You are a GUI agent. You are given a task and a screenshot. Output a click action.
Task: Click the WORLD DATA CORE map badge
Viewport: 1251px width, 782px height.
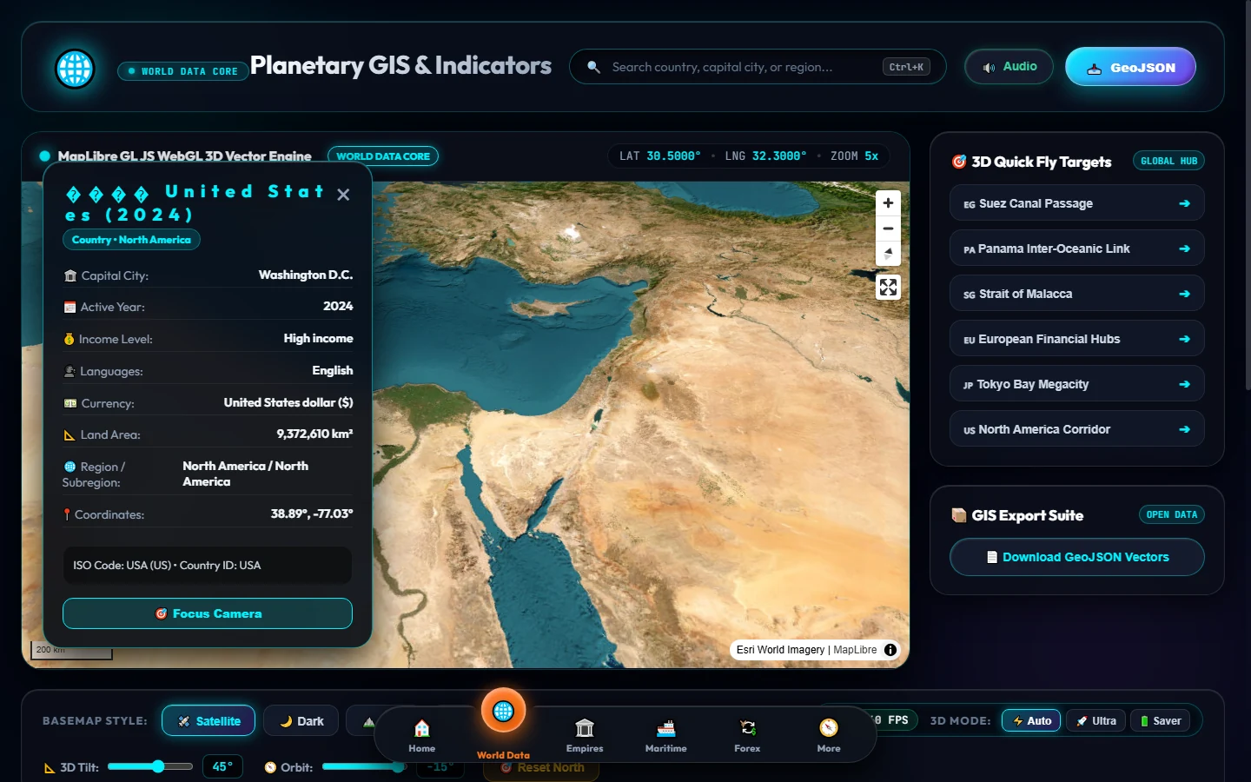[x=383, y=156]
